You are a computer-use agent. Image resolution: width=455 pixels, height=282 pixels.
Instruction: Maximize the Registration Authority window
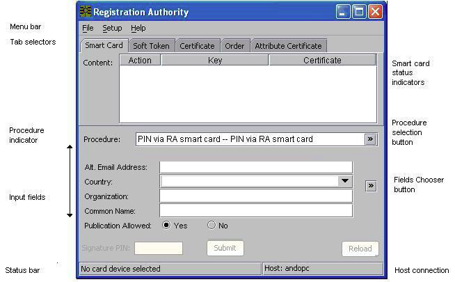tap(359, 12)
